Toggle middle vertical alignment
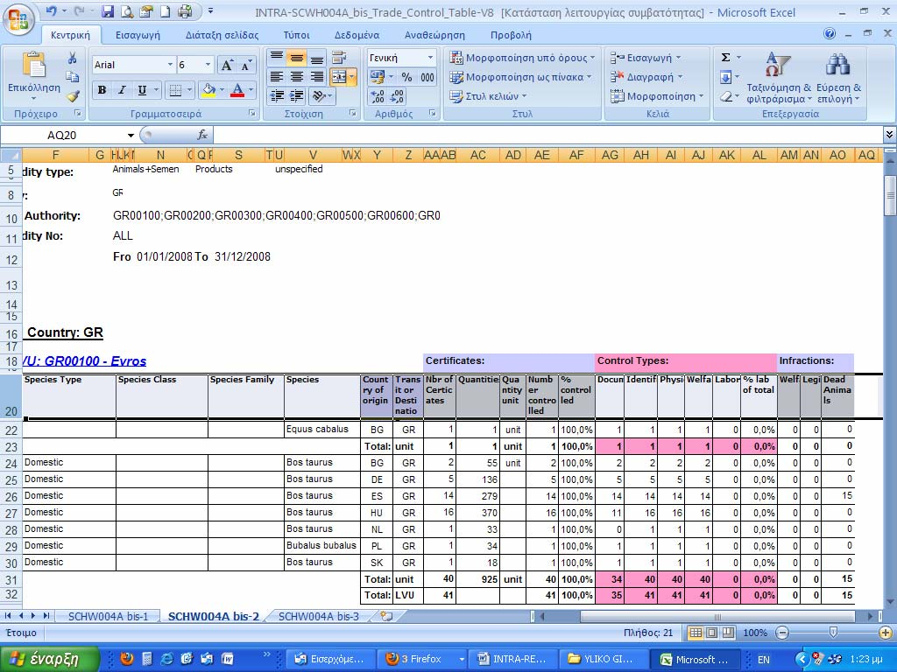This screenshot has height=672, width=897. point(296,58)
